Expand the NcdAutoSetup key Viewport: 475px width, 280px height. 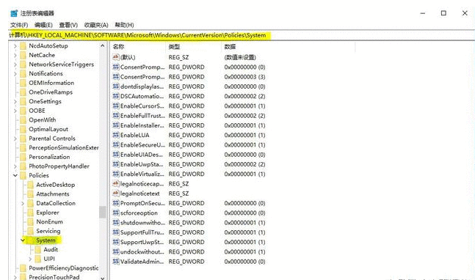[x=15, y=46]
